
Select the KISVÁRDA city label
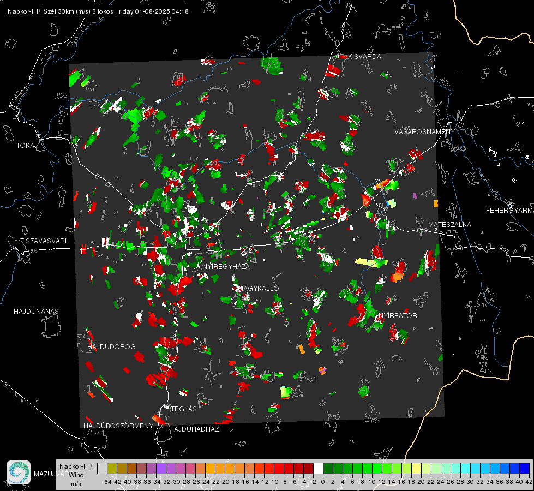(364, 57)
